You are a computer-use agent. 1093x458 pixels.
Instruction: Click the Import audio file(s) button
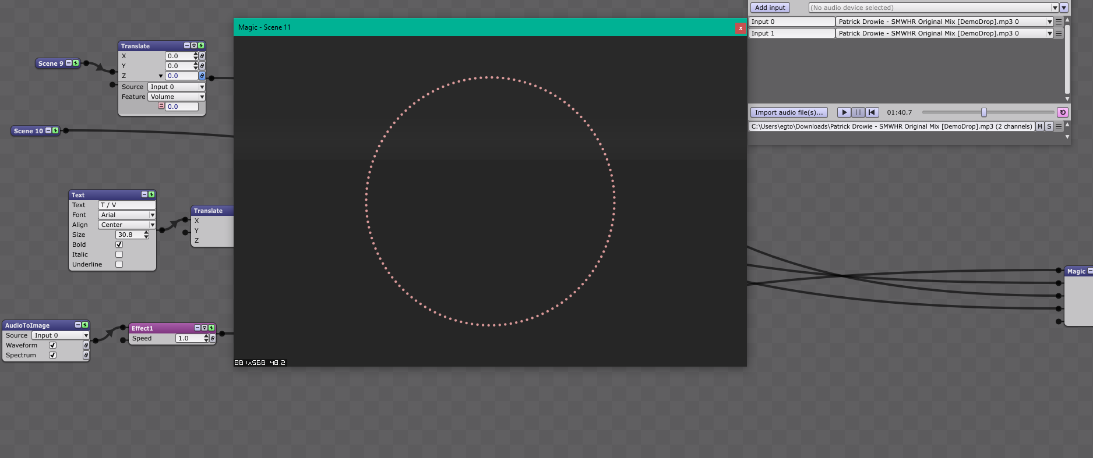[789, 112]
